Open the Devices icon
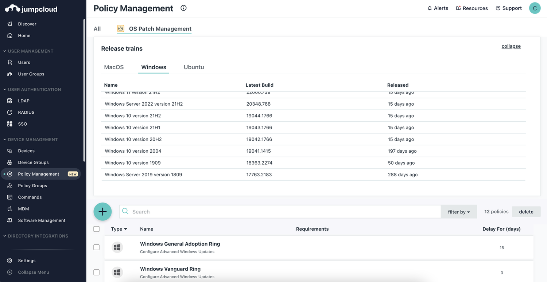The height and width of the screenshot is (282, 547). click(x=10, y=151)
